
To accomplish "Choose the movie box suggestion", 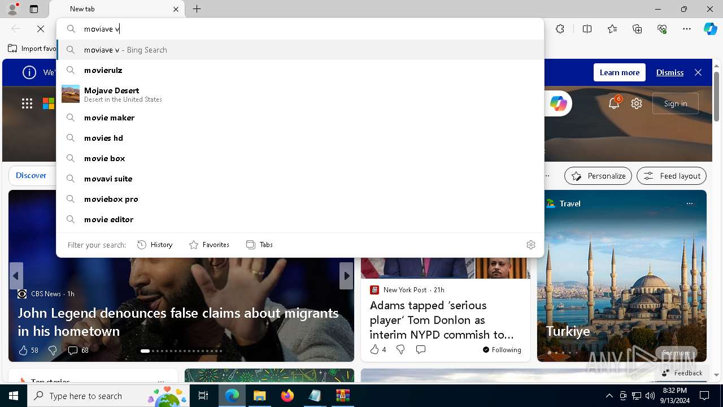I will pyautogui.click(x=300, y=158).
